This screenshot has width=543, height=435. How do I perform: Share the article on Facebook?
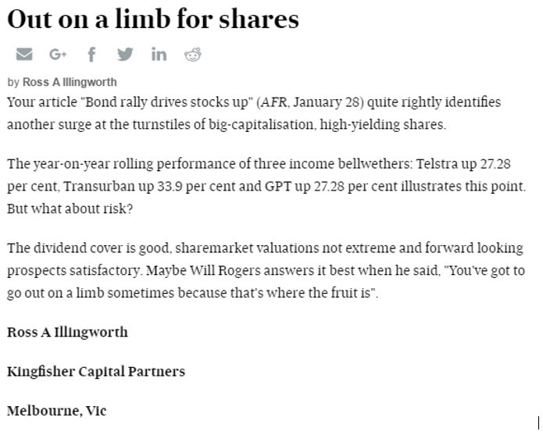91,55
